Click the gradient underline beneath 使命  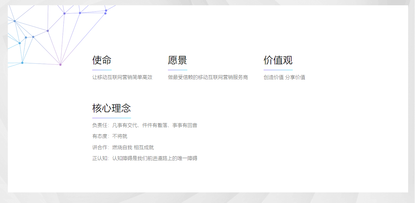(x=102, y=70)
